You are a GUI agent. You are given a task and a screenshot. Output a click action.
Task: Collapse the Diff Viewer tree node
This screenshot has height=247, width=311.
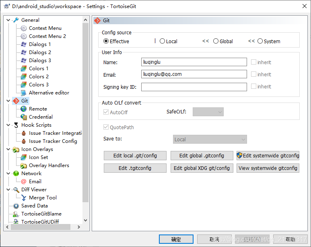point(8,190)
